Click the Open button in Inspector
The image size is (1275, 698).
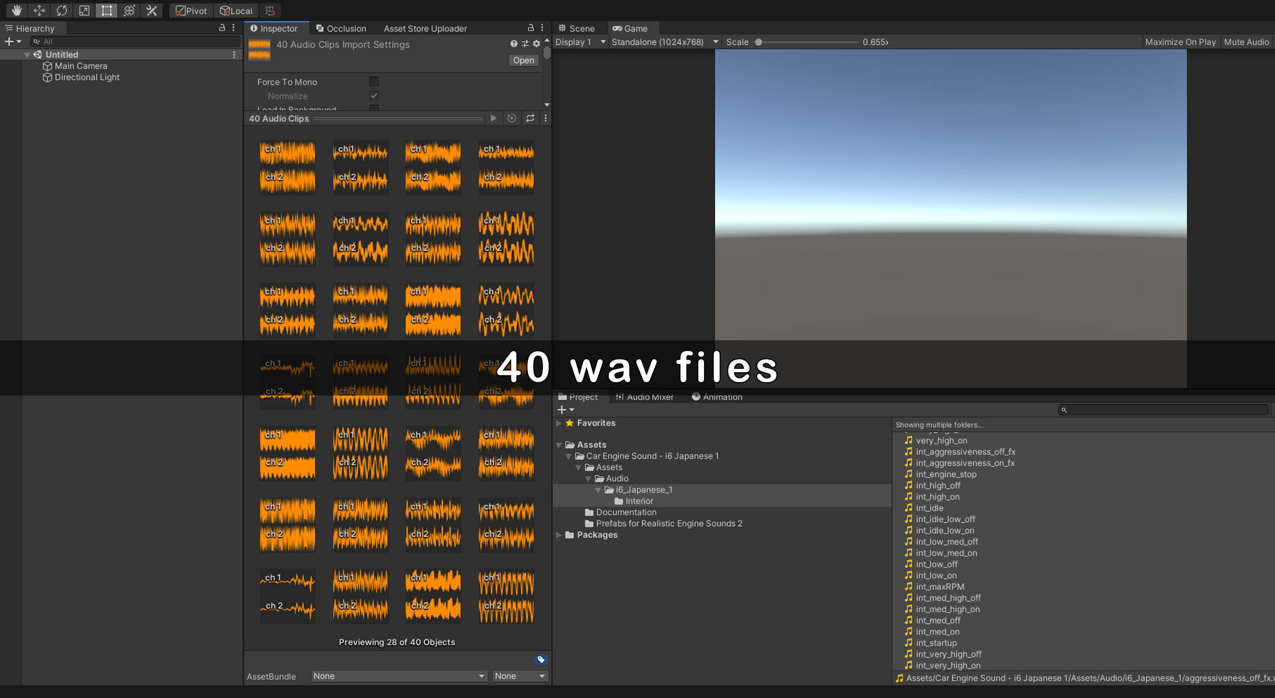pyautogui.click(x=523, y=60)
